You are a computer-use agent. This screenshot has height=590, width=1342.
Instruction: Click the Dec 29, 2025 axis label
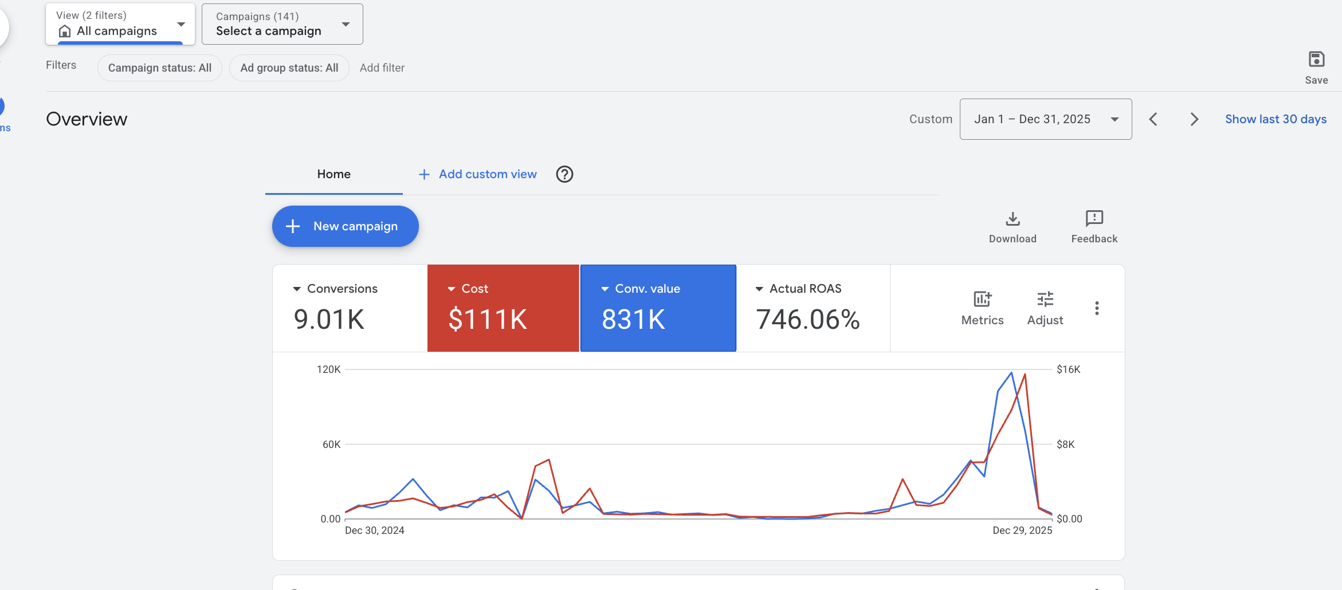[x=1022, y=530]
